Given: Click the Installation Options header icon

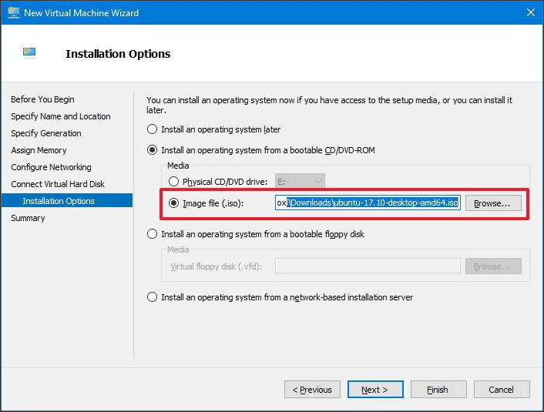Looking at the screenshot, I should point(29,53).
